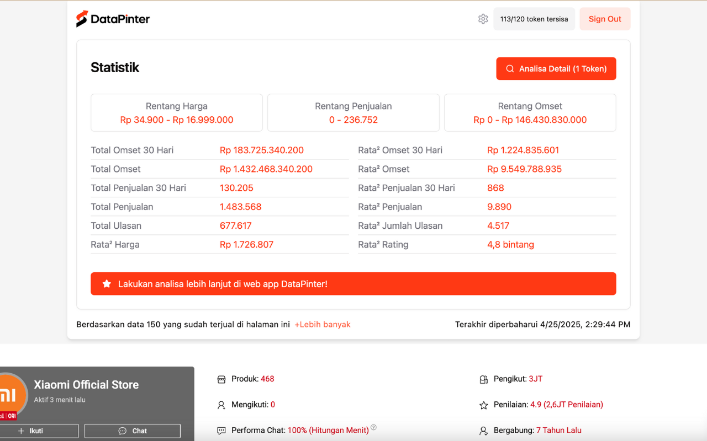Click the Pengikut followers icon
Image resolution: width=707 pixels, height=441 pixels.
click(484, 379)
